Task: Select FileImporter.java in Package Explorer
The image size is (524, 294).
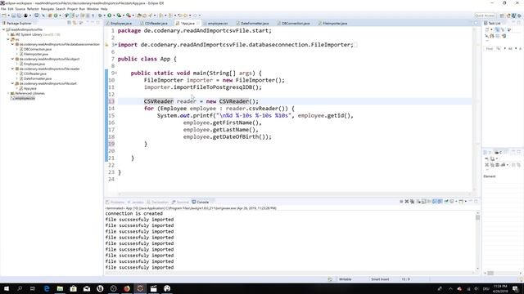Action: tap(34, 54)
